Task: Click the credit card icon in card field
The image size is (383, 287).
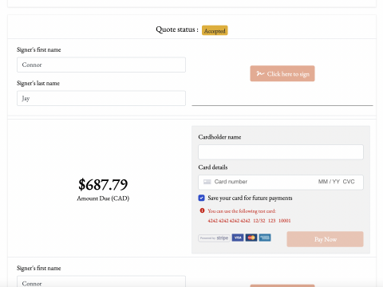Action: click(207, 182)
